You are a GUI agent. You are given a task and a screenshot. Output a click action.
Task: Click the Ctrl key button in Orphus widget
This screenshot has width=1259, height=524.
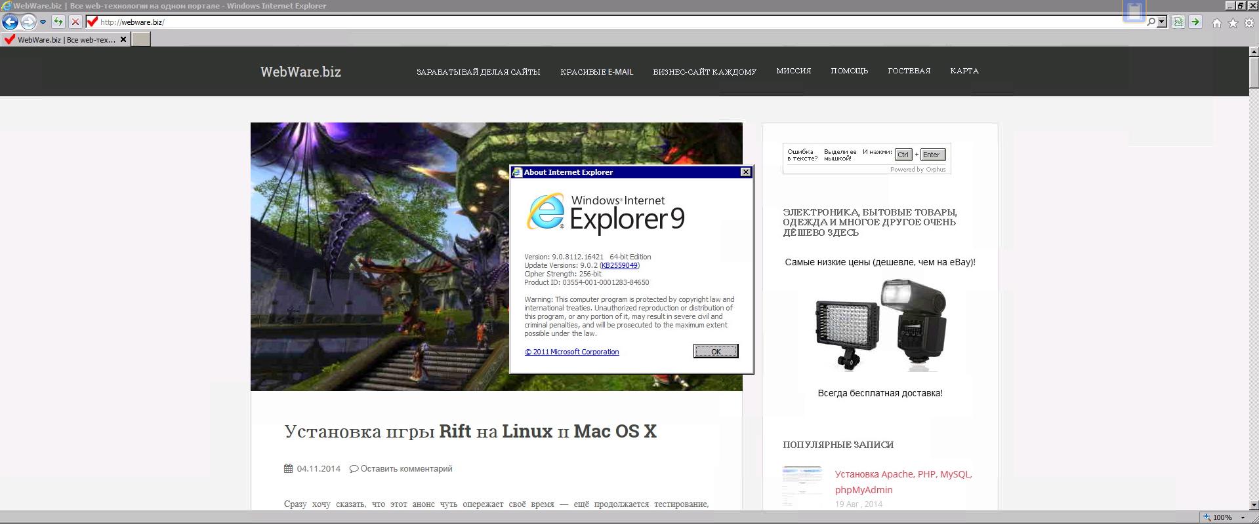pos(903,155)
